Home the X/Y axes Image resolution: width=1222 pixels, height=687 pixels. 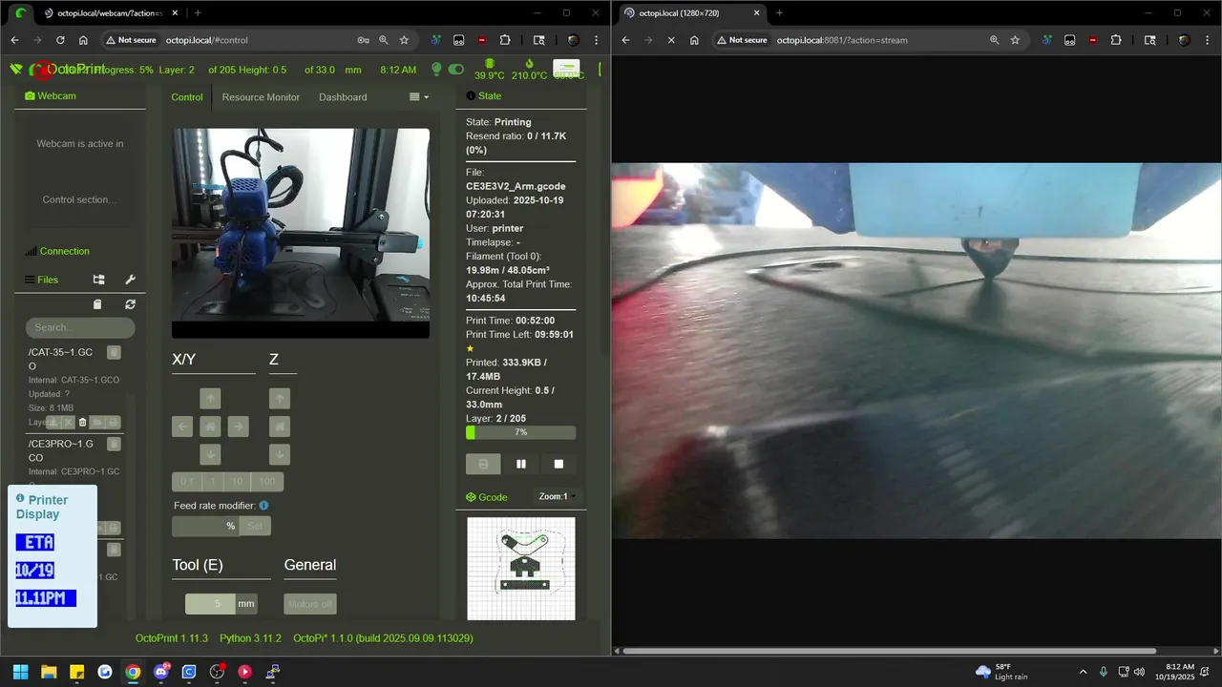point(210,427)
